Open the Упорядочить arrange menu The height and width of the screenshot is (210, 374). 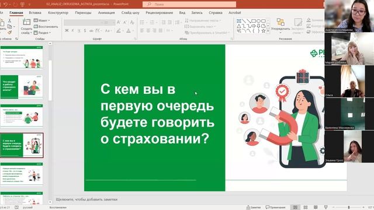point(280,26)
